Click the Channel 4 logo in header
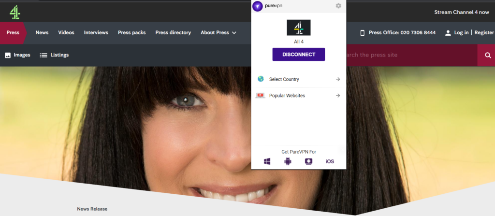495x216 pixels. pyautogui.click(x=15, y=12)
